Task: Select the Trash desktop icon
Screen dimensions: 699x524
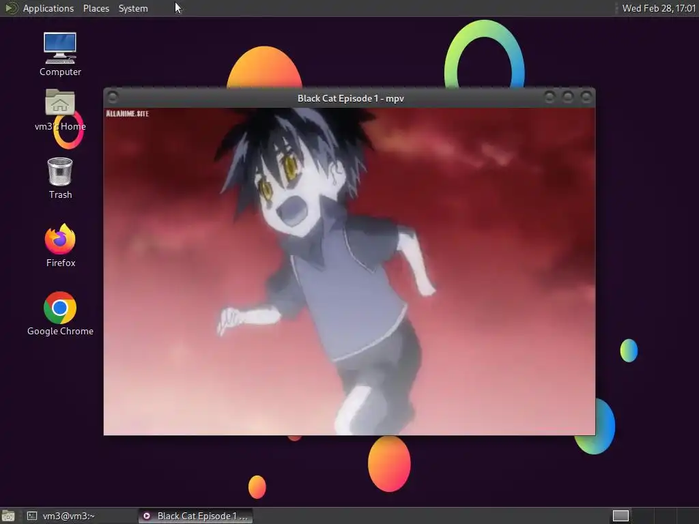Action: (x=60, y=178)
